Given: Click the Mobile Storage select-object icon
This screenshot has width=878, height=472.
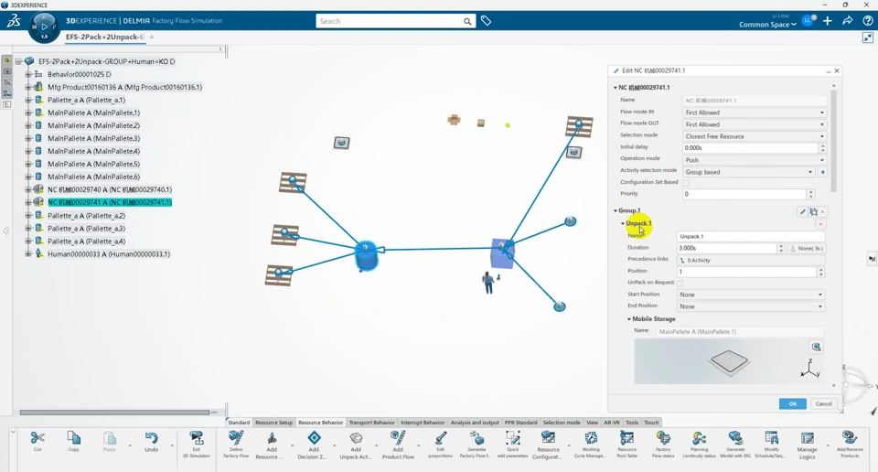Looking at the screenshot, I should tap(817, 347).
